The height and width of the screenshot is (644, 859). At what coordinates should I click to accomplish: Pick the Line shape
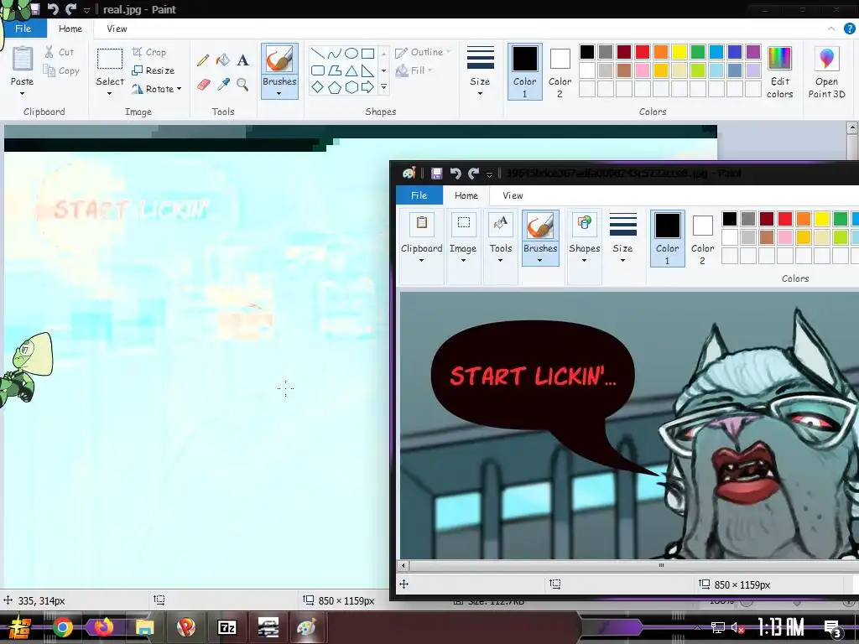pos(318,53)
